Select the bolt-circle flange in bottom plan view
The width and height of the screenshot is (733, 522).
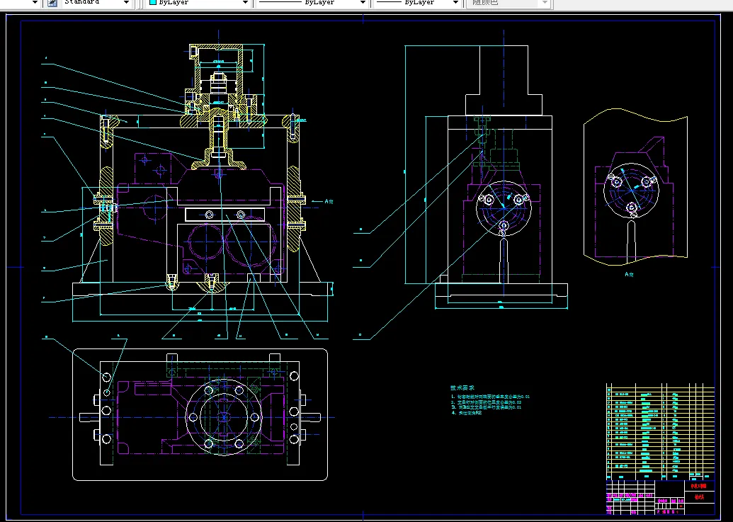click(224, 416)
